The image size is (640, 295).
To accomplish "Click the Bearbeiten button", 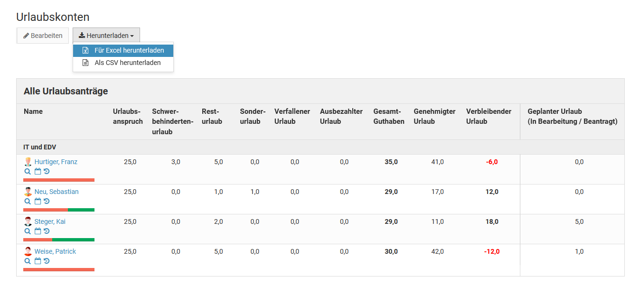I will [x=43, y=36].
